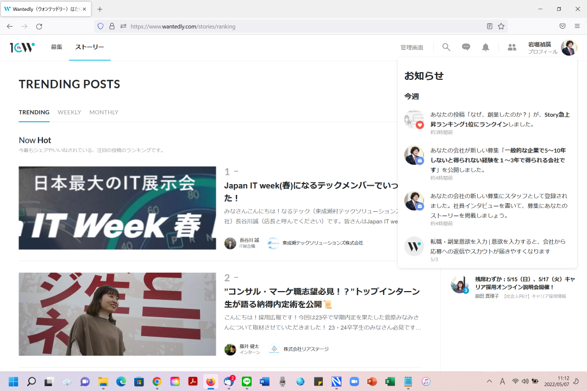Bookmark the page with the star icon
Screen dimensions: 587x391
(501, 26)
